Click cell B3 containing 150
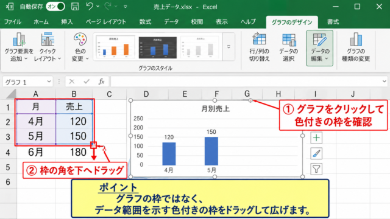This screenshot has height=219, width=390. pyautogui.click(x=74, y=136)
